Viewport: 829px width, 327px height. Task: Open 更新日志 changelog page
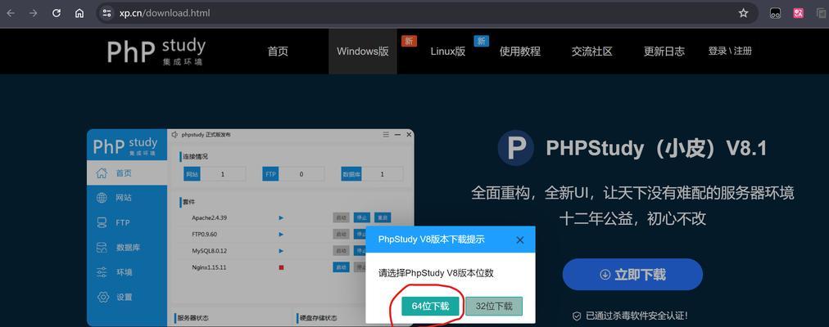[664, 52]
